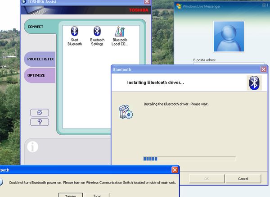
Task: Close the TOSHIBA Assist window
Action: coord(147,2)
